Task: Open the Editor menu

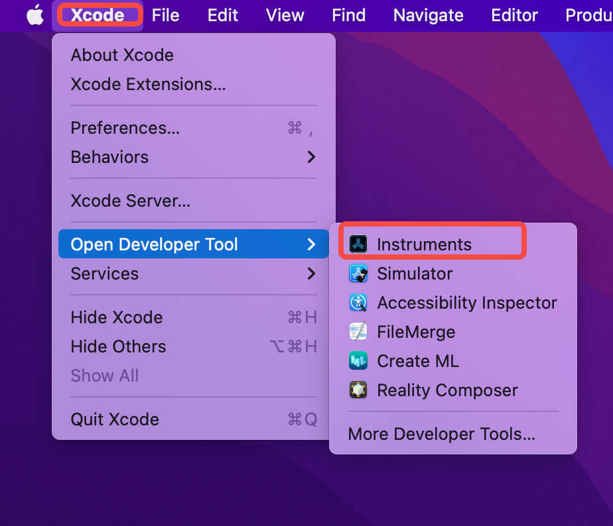Action: (515, 15)
